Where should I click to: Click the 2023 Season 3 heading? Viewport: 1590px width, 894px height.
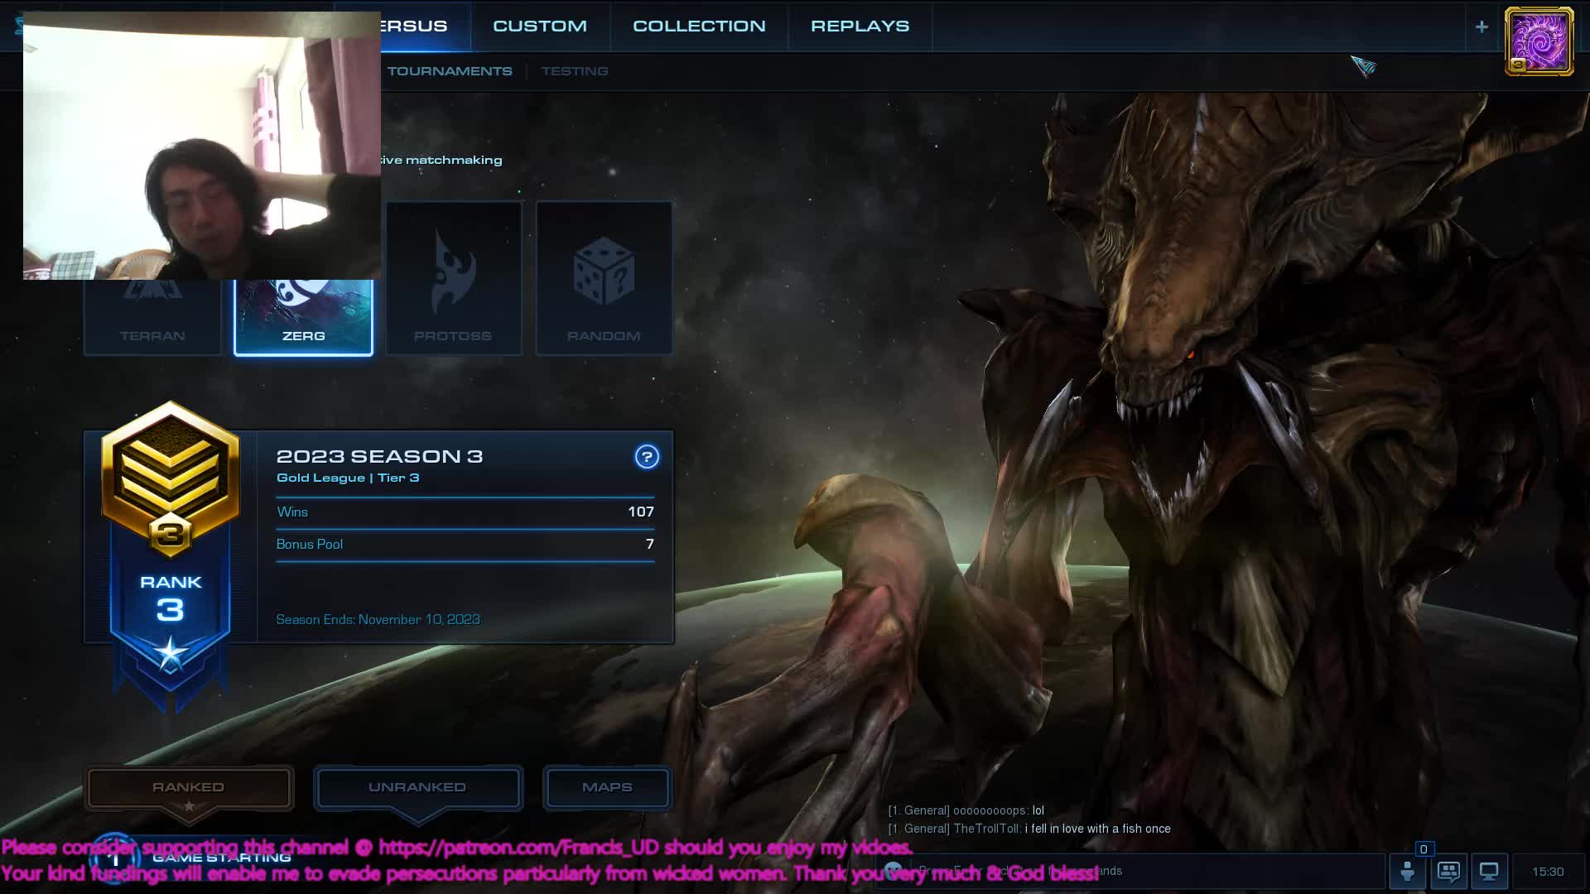(379, 456)
